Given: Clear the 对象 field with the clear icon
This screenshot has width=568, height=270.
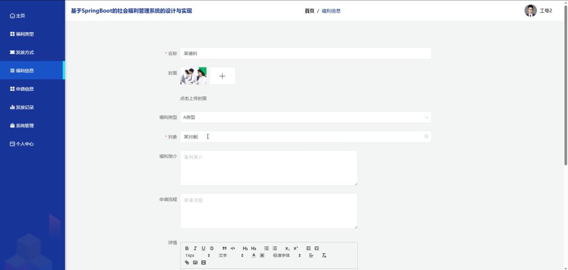Looking at the screenshot, I should point(427,136).
